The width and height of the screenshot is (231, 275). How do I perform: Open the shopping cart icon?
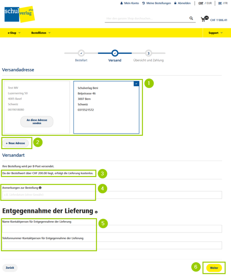[x=204, y=19]
